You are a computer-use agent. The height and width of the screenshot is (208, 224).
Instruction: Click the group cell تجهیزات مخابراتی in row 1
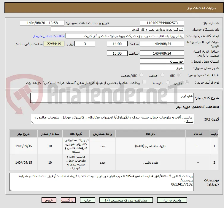76,146
